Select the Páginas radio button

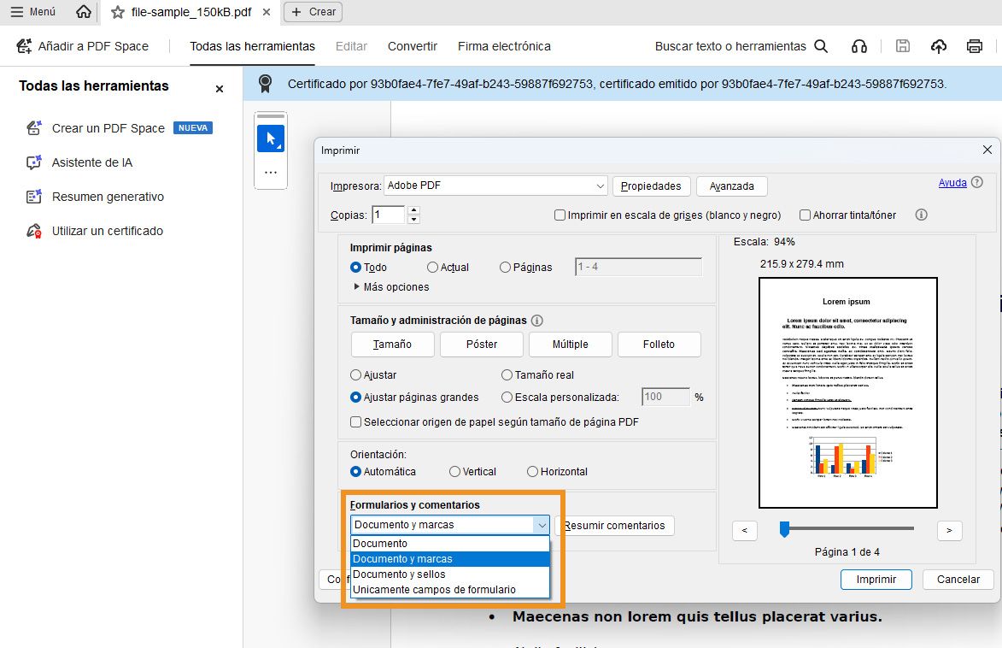point(506,268)
